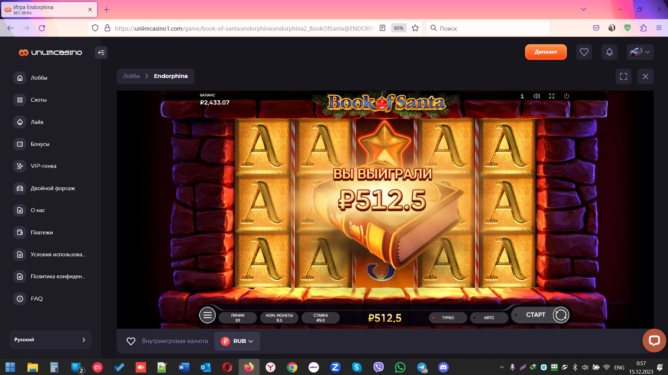Change the coin value (Ном. монеты)

click(279, 318)
